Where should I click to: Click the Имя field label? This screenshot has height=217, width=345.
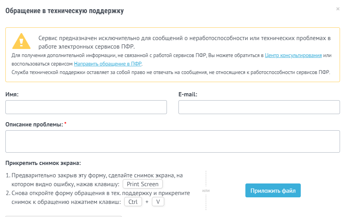(12, 94)
